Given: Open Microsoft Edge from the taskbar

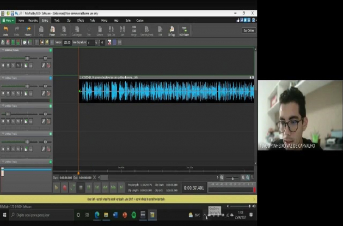Looking at the screenshot, I should 97,215.
